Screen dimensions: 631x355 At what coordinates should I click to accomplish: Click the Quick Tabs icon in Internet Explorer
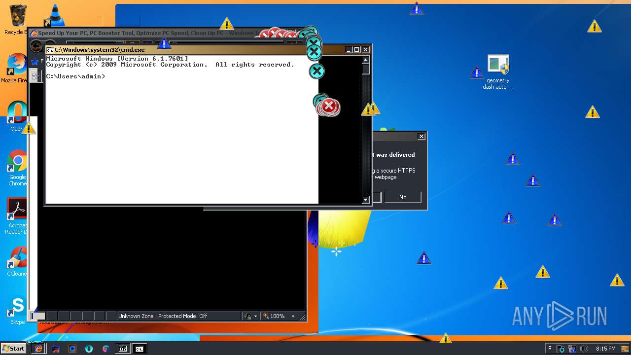click(35, 76)
